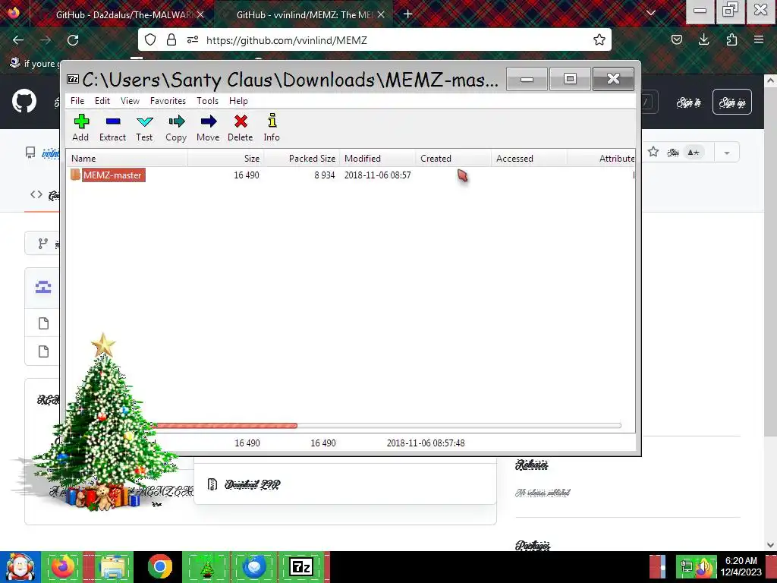Click the Copy toolbar icon
777x583 pixels.
coord(176,128)
